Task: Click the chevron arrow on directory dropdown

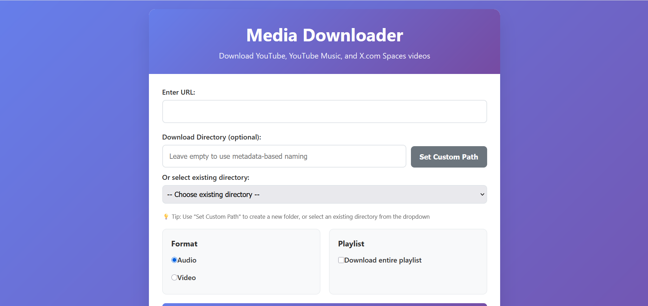Action: pos(482,195)
